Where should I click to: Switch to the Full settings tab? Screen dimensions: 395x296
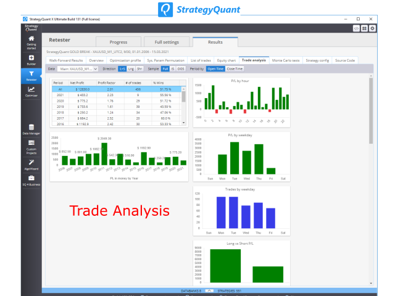[x=167, y=42]
